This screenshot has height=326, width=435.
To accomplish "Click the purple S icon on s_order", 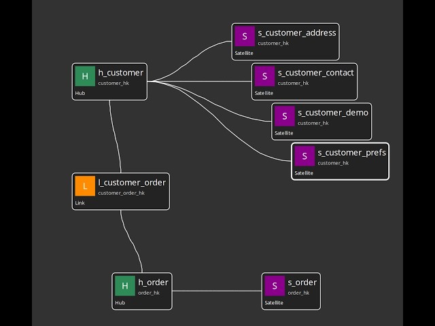I will click(275, 285).
